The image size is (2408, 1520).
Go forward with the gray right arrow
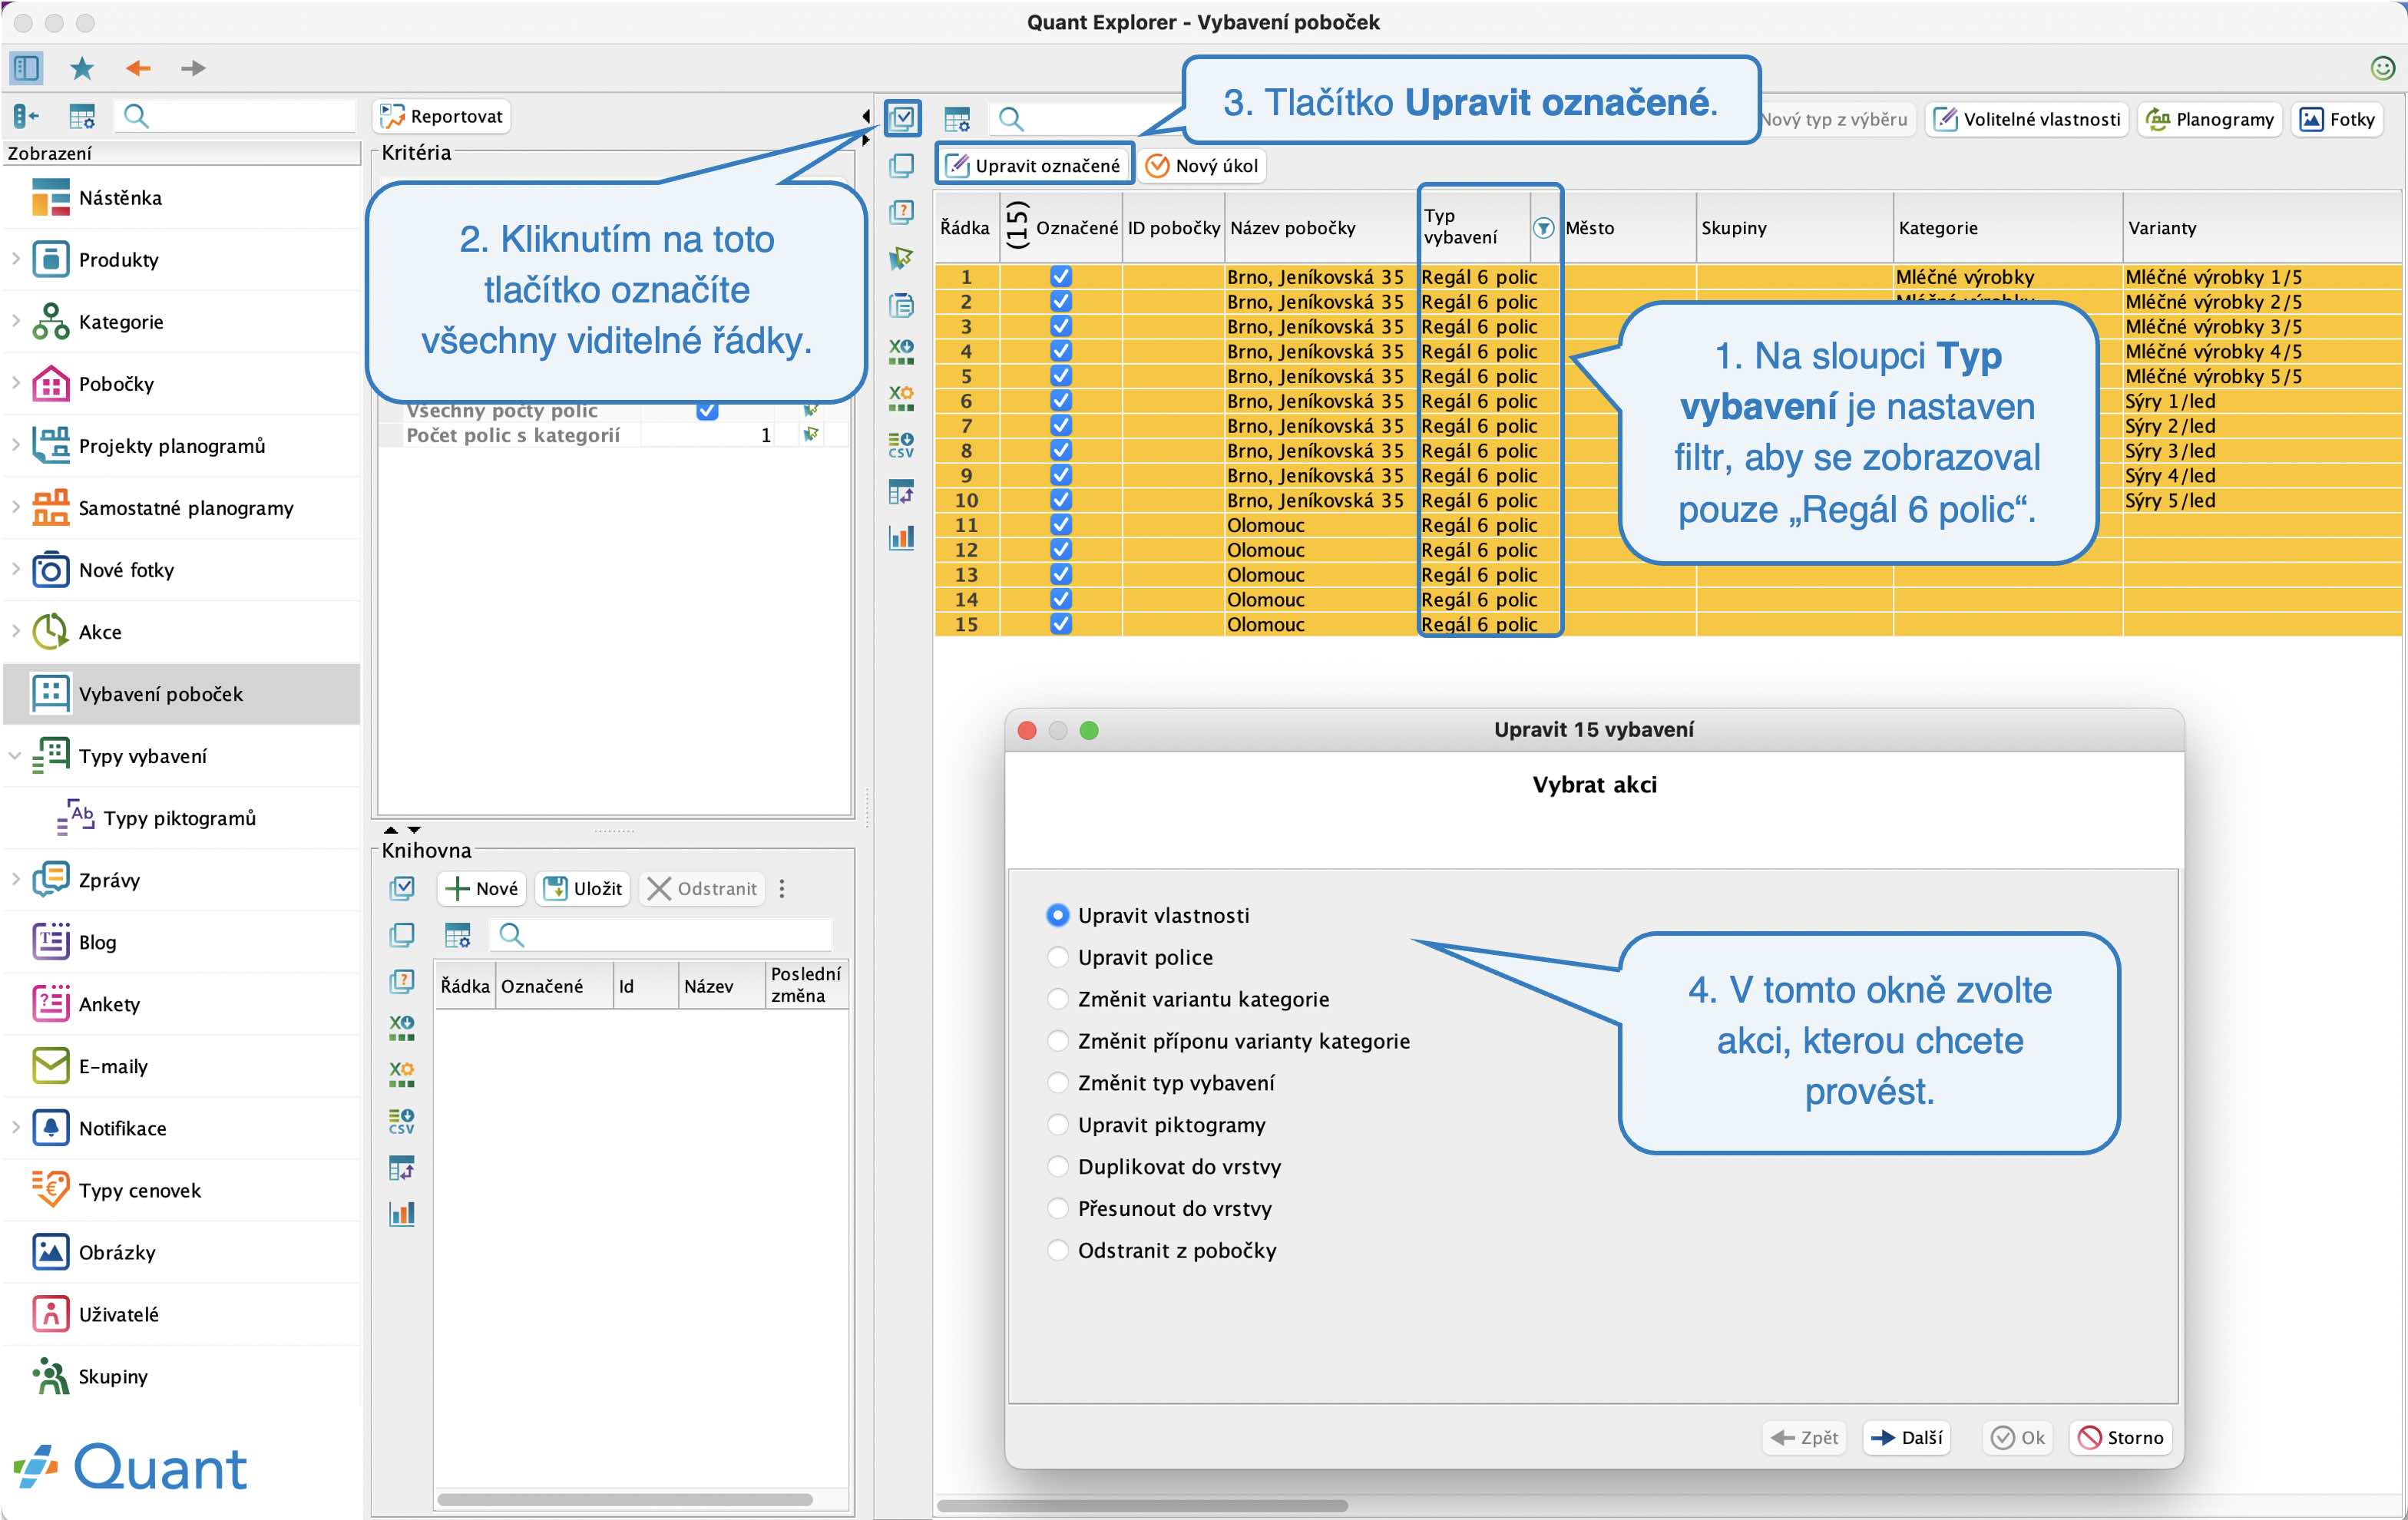[x=193, y=68]
